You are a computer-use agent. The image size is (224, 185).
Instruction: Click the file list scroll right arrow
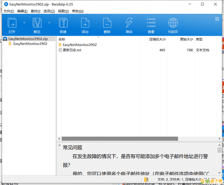click(x=219, y=138)
